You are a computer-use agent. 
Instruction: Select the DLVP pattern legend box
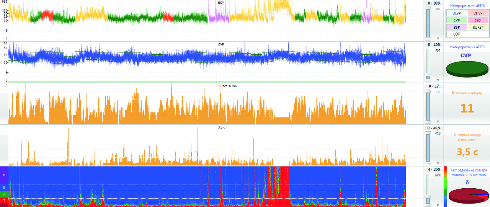pyautogui.click(x=456, y=13)
